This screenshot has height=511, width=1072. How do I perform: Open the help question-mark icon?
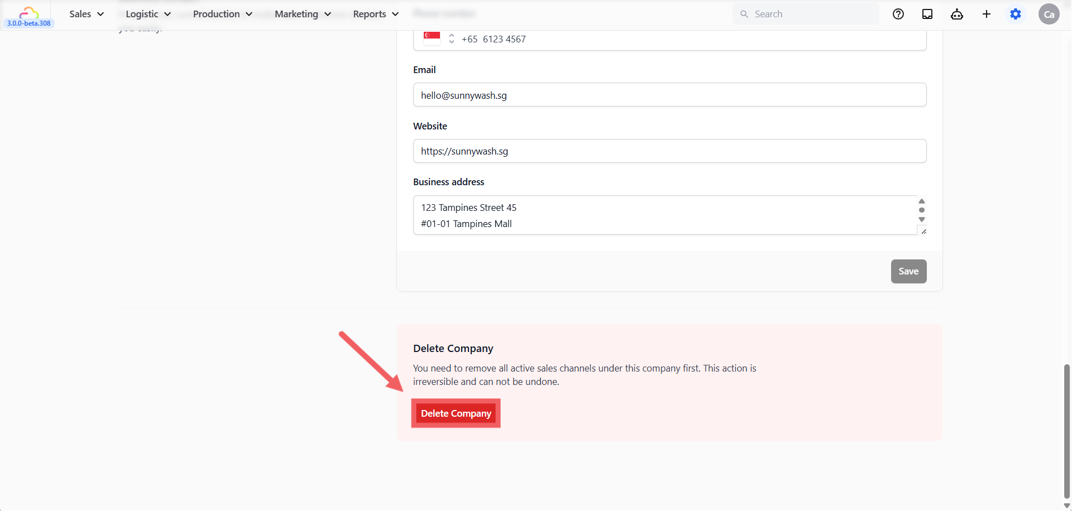(x=898, y=14)
